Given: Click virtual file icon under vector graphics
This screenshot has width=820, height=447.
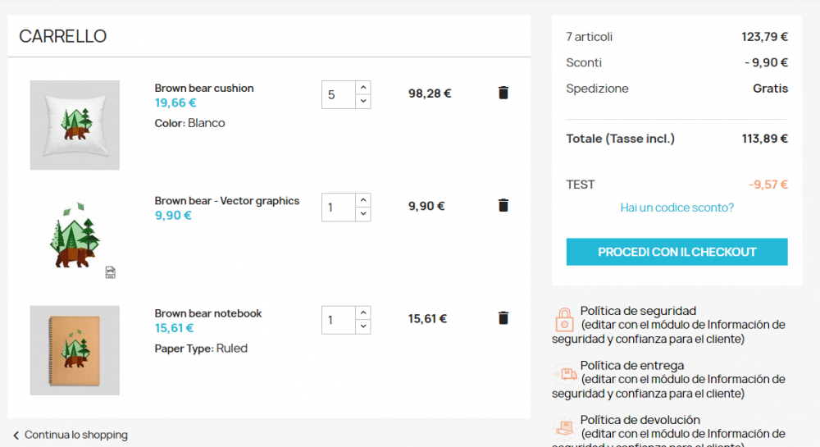Looking at the screenshot, I should click(x=111, y=272).
